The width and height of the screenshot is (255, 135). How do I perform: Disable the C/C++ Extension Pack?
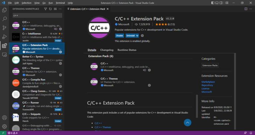click(119, 35)
